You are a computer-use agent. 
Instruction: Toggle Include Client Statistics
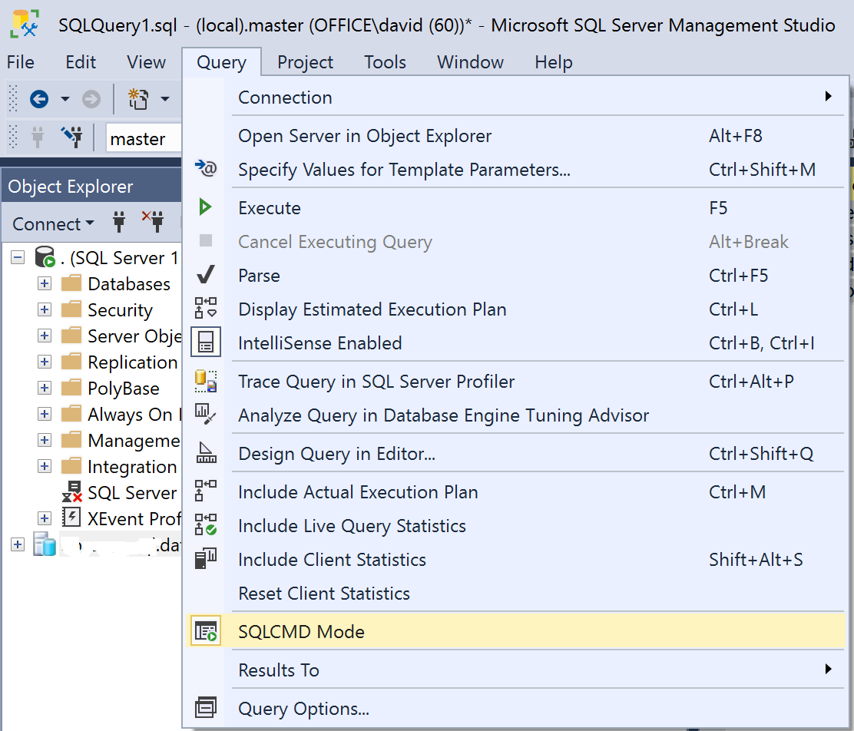pos(514,559)
